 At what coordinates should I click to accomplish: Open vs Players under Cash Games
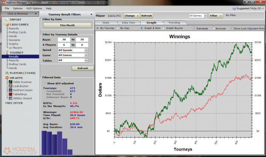click(x=16, y=48)
